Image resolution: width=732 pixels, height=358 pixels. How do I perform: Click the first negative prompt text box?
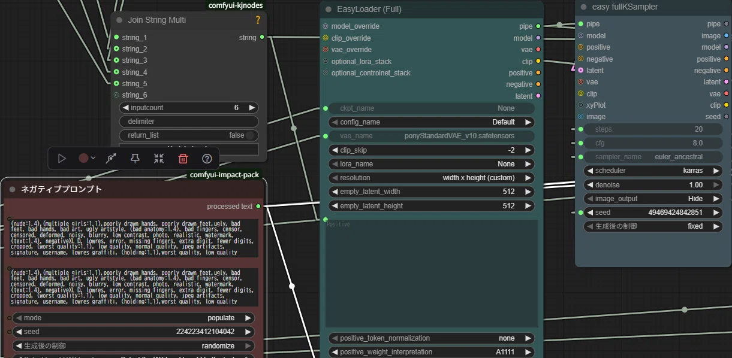(133, 238)
